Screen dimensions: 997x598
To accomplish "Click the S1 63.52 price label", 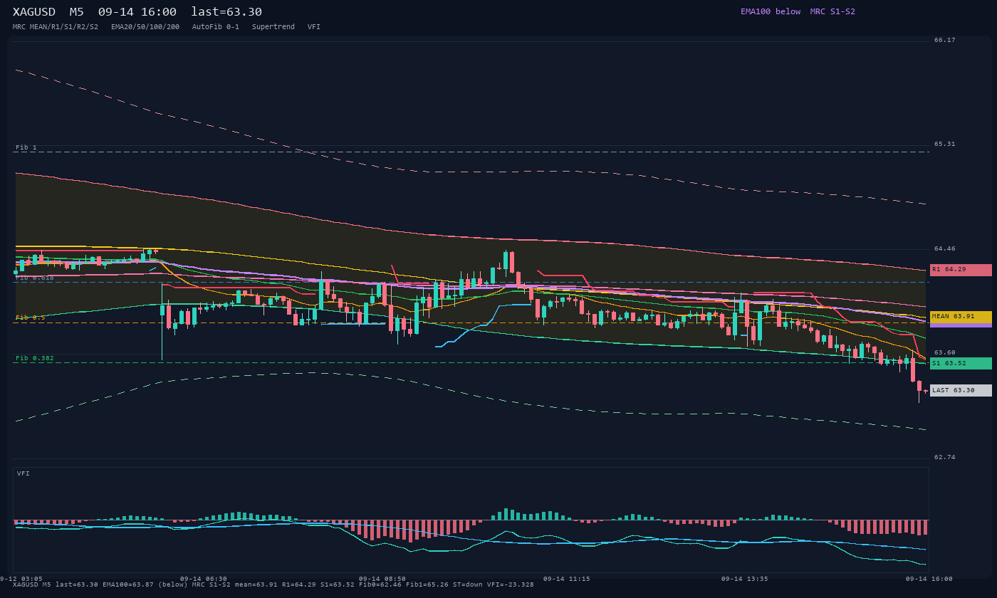I will pyautogui.click(x=961, y=363).
